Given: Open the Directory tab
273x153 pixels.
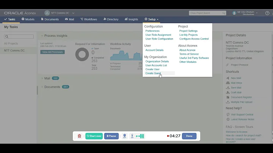Looking at the screenshot, I should click(111, 19).
